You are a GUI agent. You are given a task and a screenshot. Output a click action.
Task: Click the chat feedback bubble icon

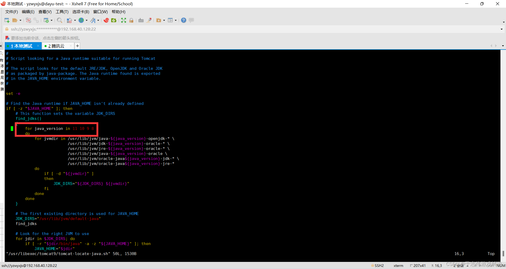tap(191, 20)
